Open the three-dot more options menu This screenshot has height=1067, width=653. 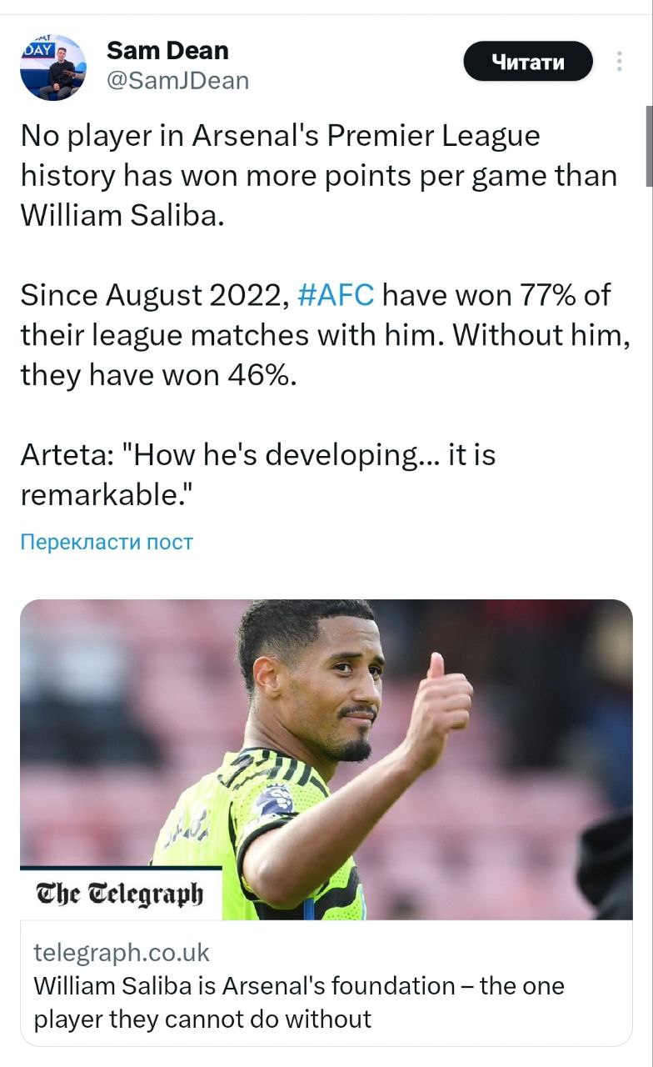tap(619, 62)
